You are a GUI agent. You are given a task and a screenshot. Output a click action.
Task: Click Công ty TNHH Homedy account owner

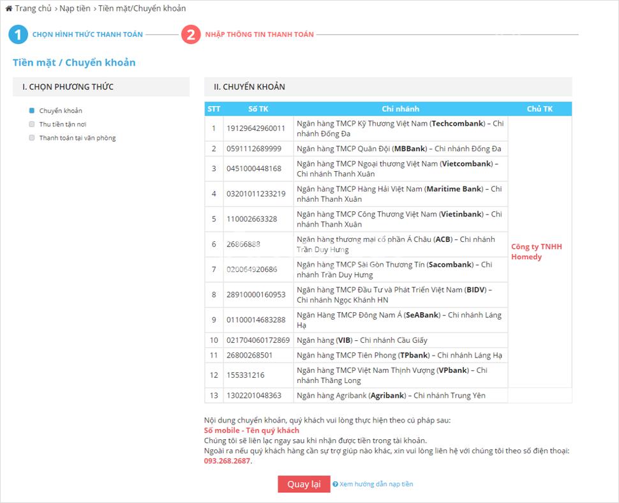[x=536, y=251]
